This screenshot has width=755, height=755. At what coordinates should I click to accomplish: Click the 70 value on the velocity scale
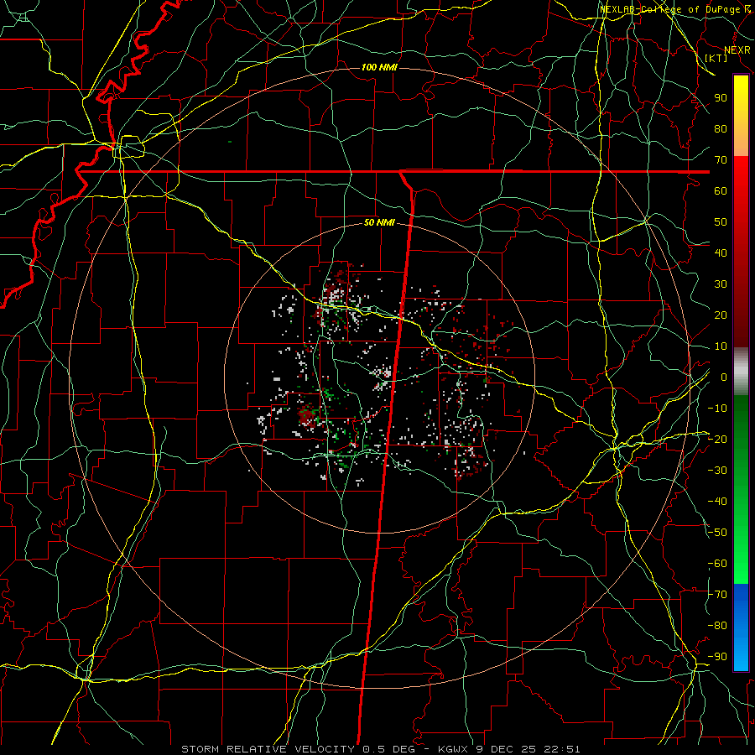coord(721,160)
